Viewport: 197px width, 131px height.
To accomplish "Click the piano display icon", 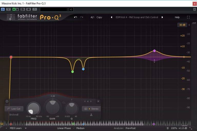I will [x=2, y=124].
